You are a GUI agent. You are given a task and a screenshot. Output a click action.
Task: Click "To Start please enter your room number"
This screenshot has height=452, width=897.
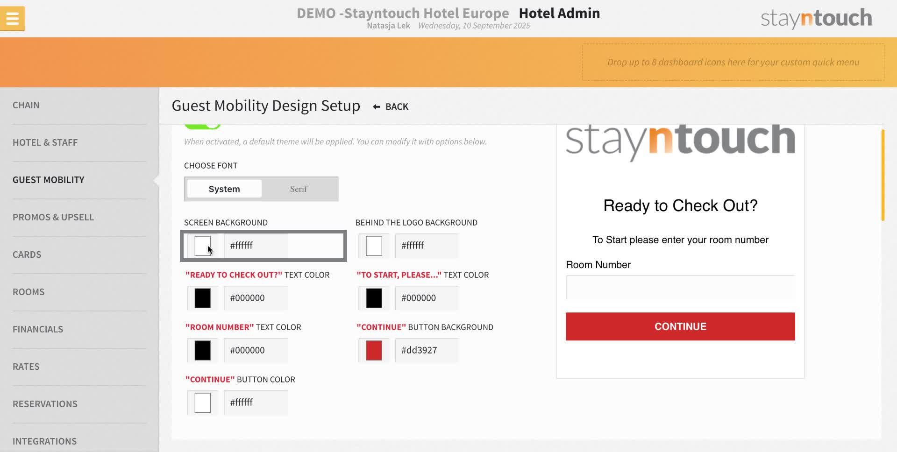tap(680, 240)
